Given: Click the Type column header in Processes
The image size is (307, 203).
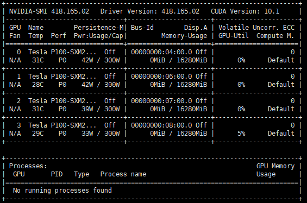Looking at the screenshot, I should coord(82,174).
